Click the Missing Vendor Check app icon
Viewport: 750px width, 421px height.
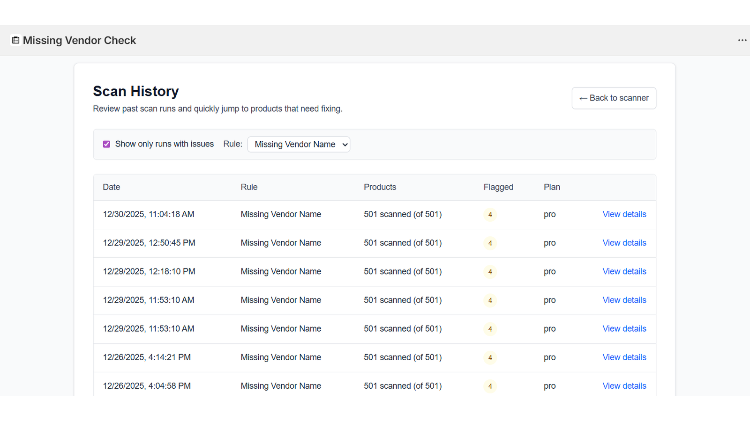(x=15, y=40)
